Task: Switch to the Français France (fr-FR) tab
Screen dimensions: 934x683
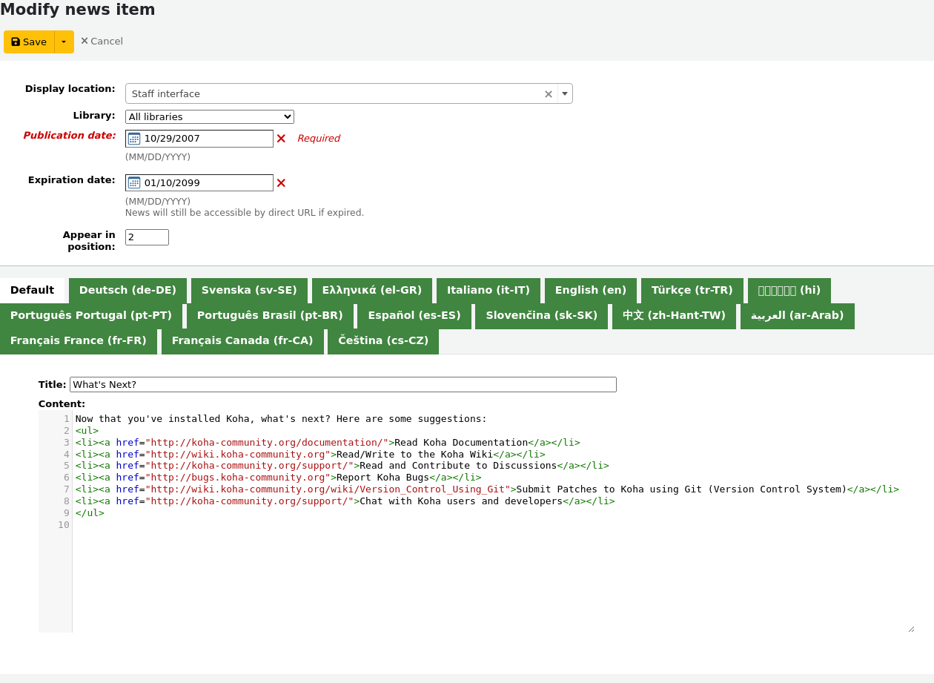Action: pyautogui.click(x=79, y=340)
